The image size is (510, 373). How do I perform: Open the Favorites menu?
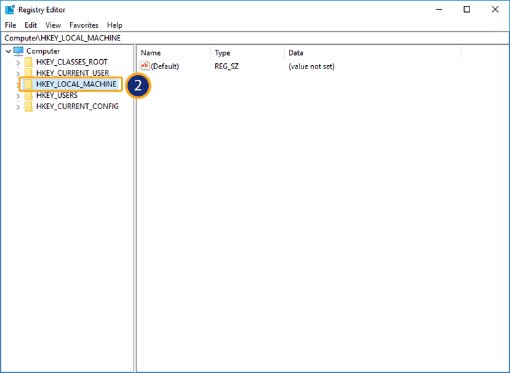(84, 25)
